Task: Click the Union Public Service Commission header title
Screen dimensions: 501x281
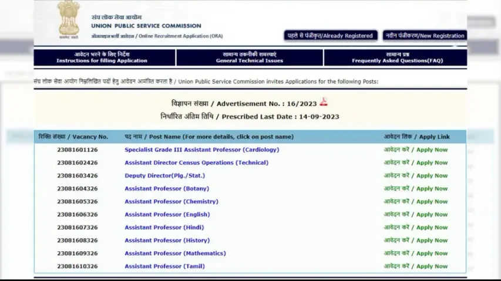Action: click(146, 26)
